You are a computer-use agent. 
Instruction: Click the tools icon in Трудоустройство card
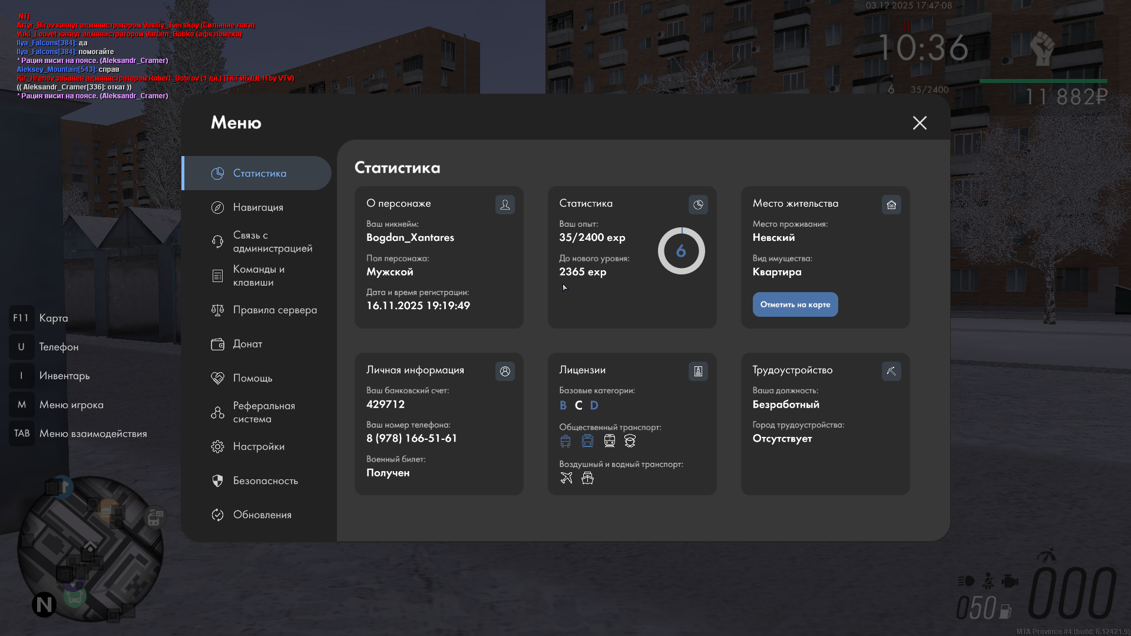click(891, 371)
